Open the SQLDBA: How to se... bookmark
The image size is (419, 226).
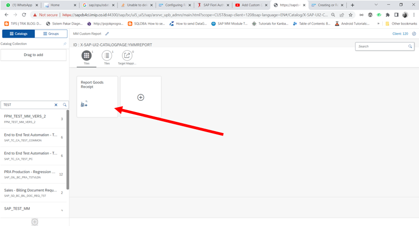[146, 23]
